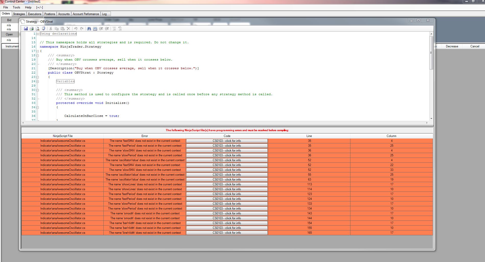Comment out selected lines via toolbar icon
This screenshot has width=485, height=262.
coord(114,29)
